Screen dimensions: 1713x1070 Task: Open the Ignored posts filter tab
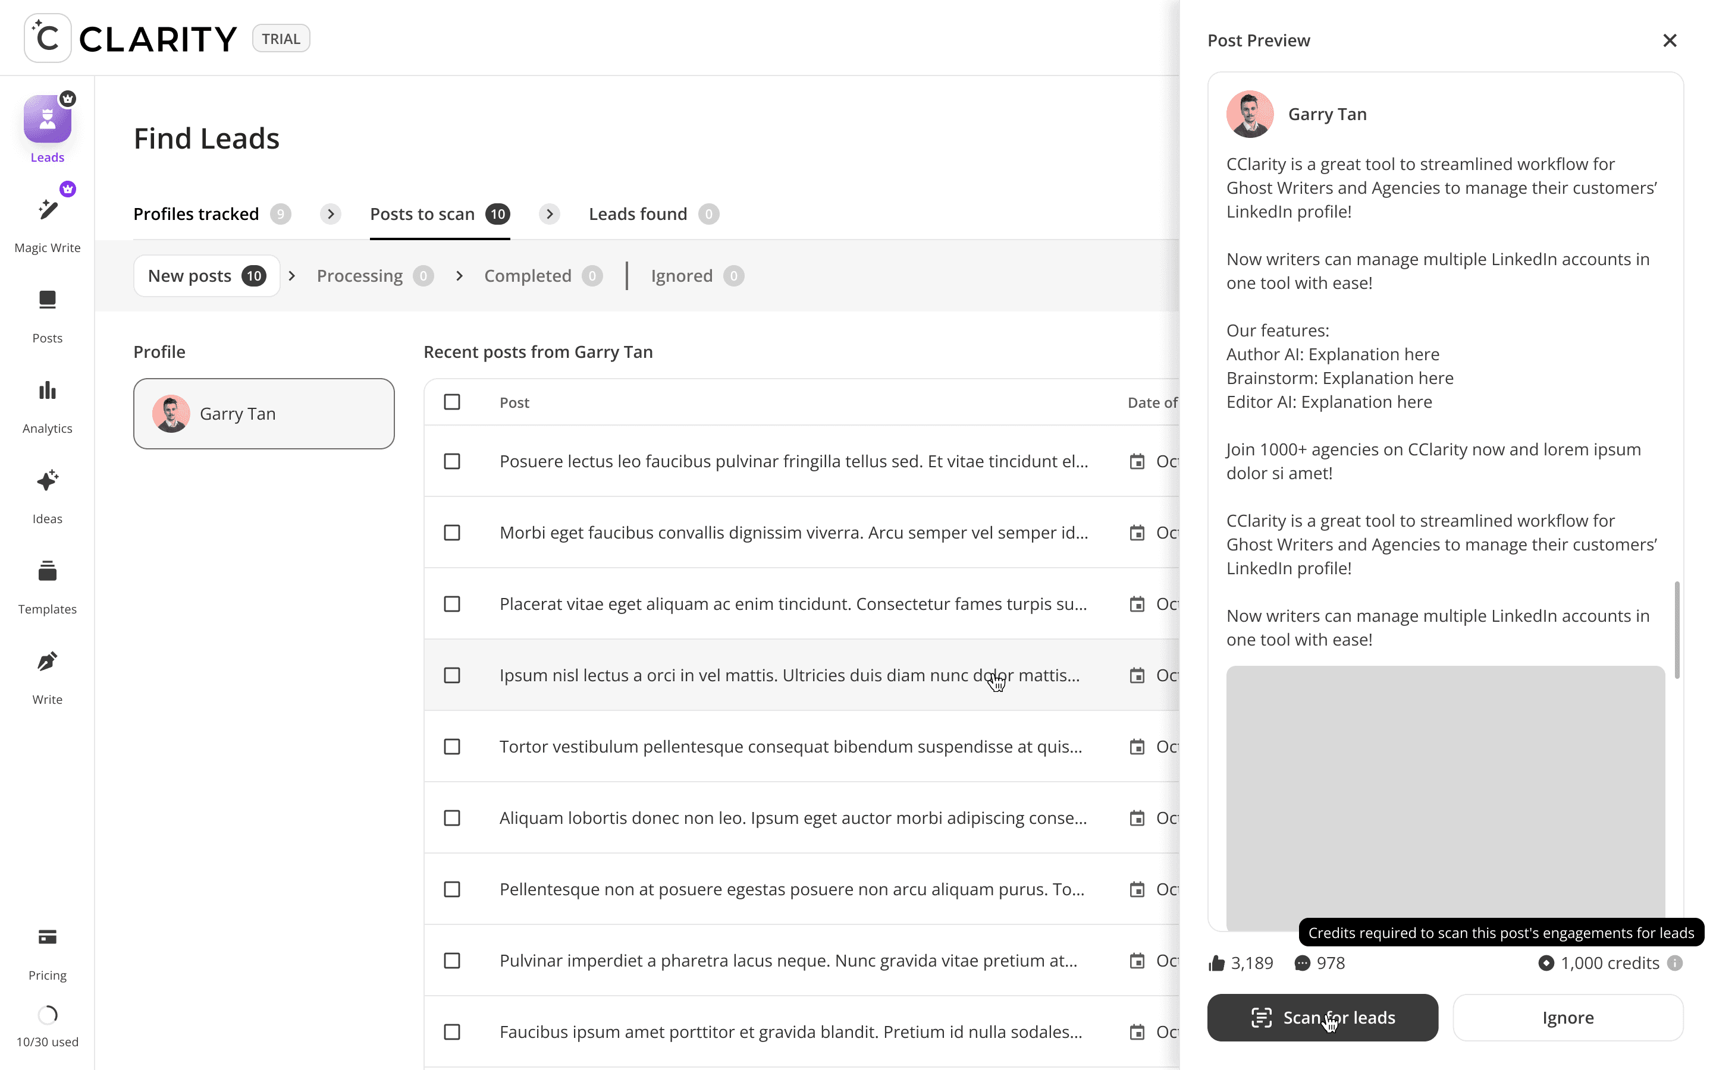click(682, 276)
